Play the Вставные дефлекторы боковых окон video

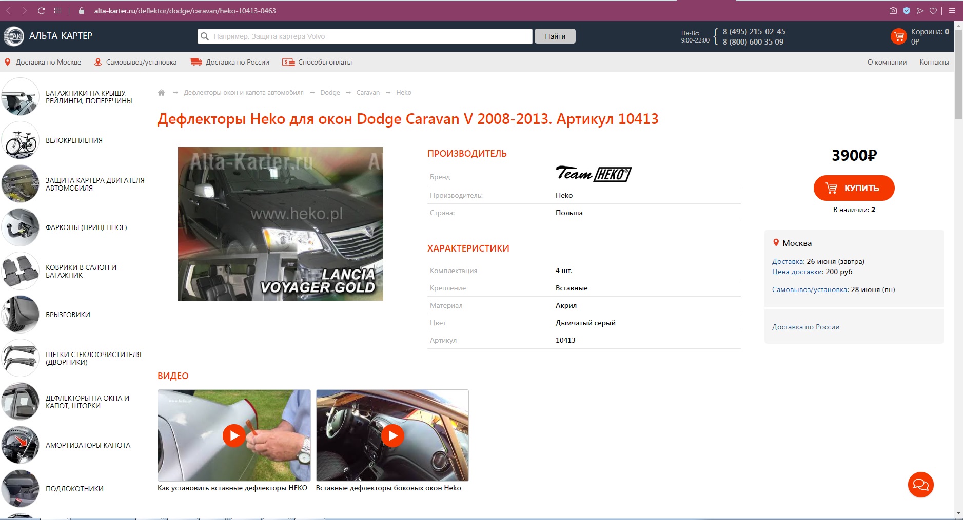(x=392, y=435)
